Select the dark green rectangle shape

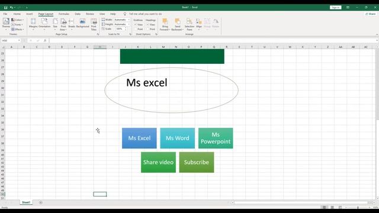pyautogui.click(x=172, y=57)
